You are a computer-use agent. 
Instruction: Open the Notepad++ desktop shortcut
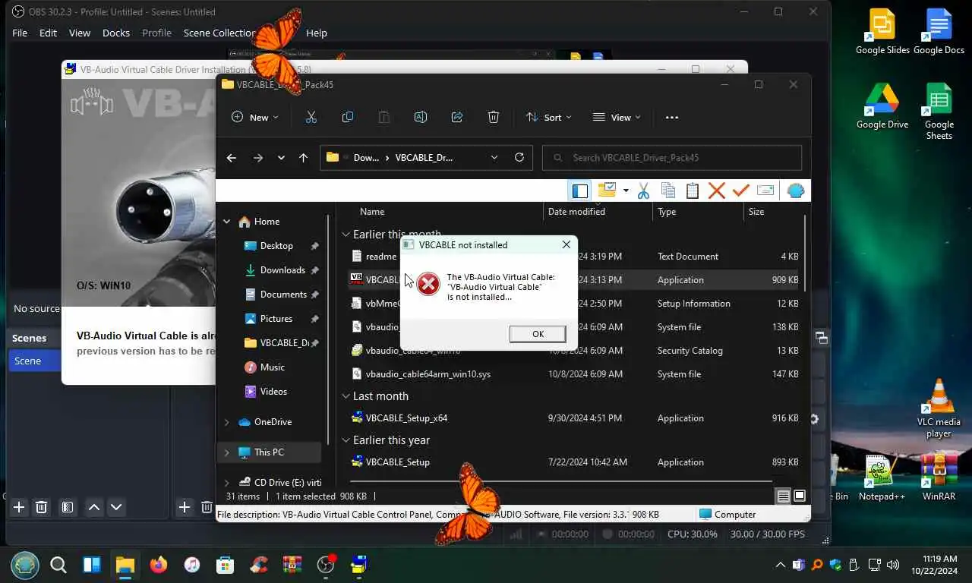click(x=882, y=478)
